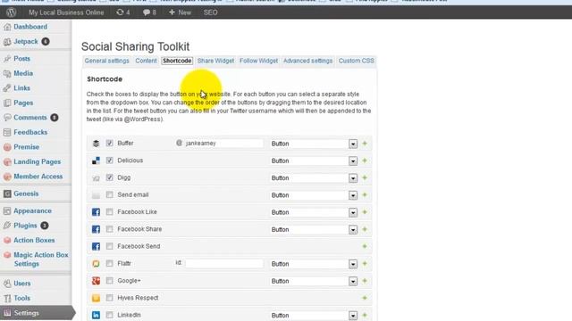Switch to the Follow Widget tab
The image size is (572, 321).
click(258, 61)
